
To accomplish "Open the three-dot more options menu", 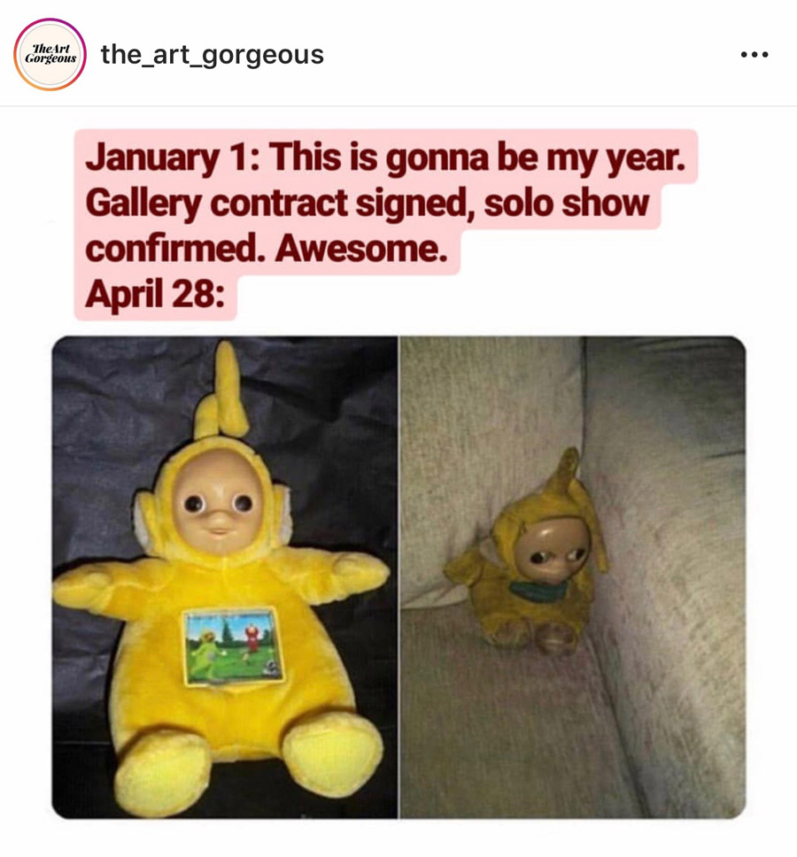I will click(754, 55).
